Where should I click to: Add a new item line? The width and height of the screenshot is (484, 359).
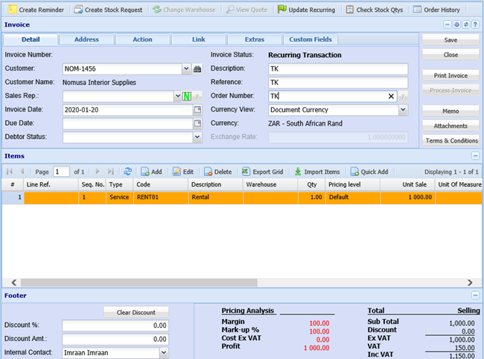151,171
